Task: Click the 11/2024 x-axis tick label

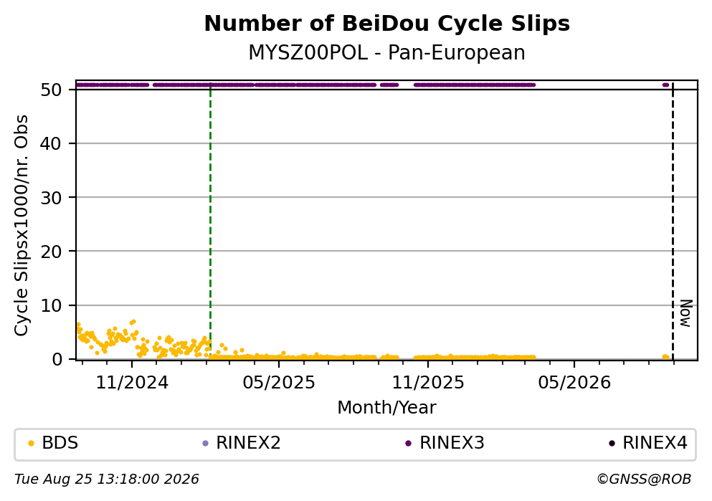Action: coord(132,383)
